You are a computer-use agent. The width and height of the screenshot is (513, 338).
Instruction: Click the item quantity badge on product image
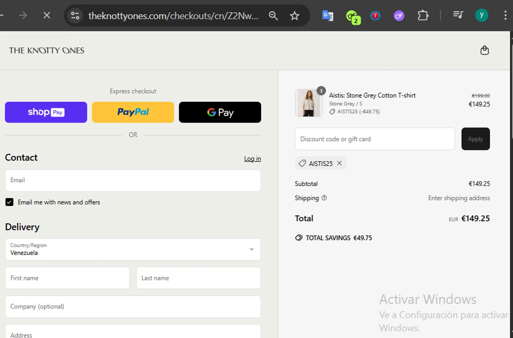321,91
